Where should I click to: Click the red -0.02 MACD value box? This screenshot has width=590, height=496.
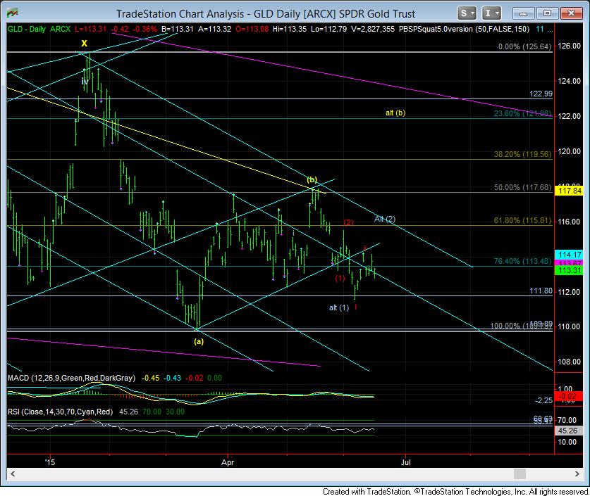point(568,396)
